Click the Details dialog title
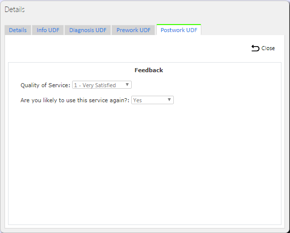Screen dimensions: 290x233 [15, 10]
